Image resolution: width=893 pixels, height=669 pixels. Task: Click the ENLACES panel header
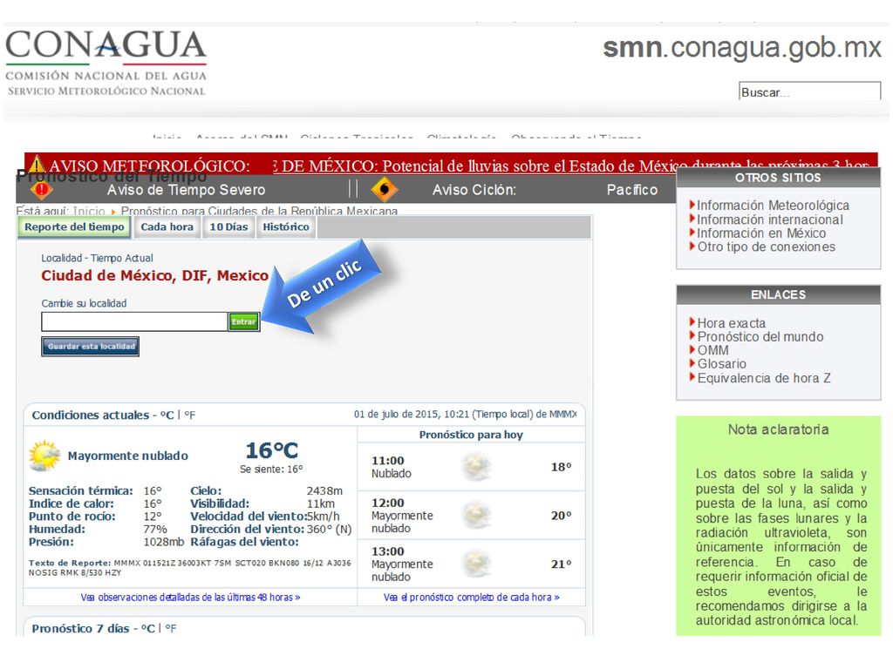[778, 294]
